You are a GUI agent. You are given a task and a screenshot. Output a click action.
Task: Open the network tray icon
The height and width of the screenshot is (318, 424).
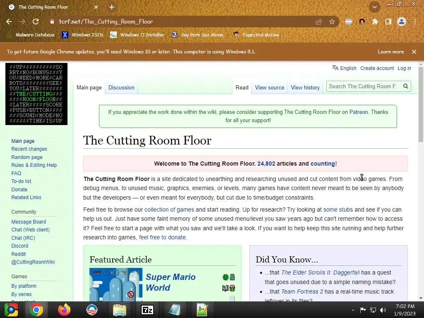(x=373, y=310)
